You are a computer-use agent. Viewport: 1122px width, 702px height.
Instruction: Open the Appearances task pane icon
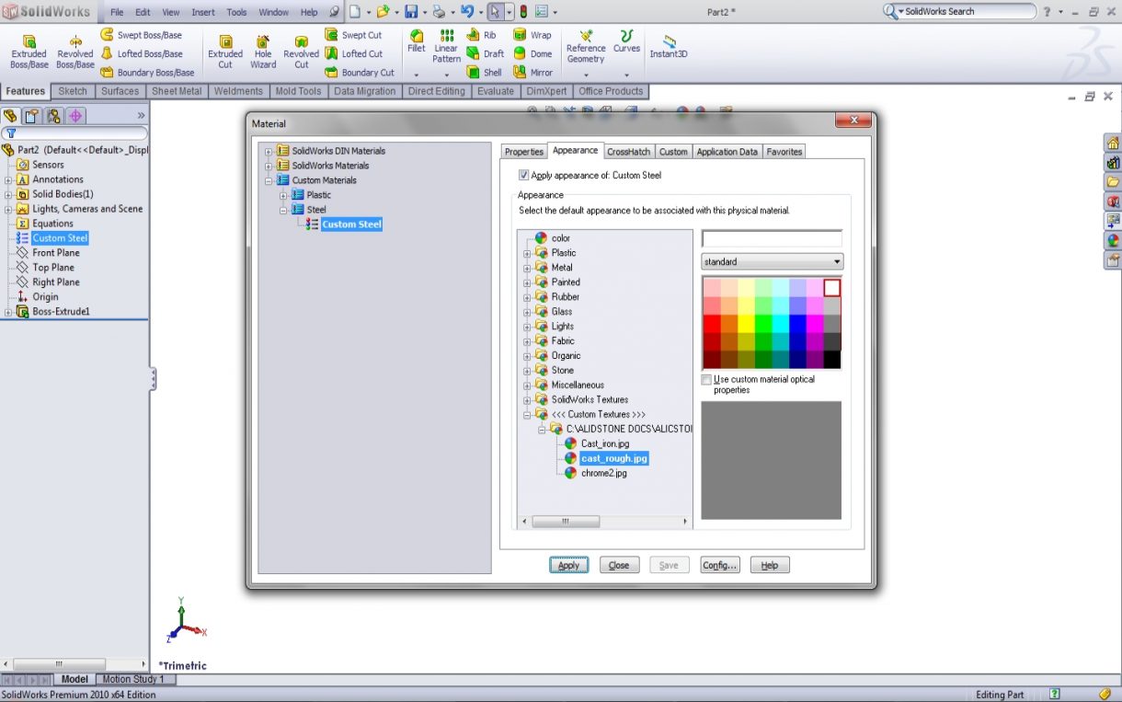(1113, 240)
